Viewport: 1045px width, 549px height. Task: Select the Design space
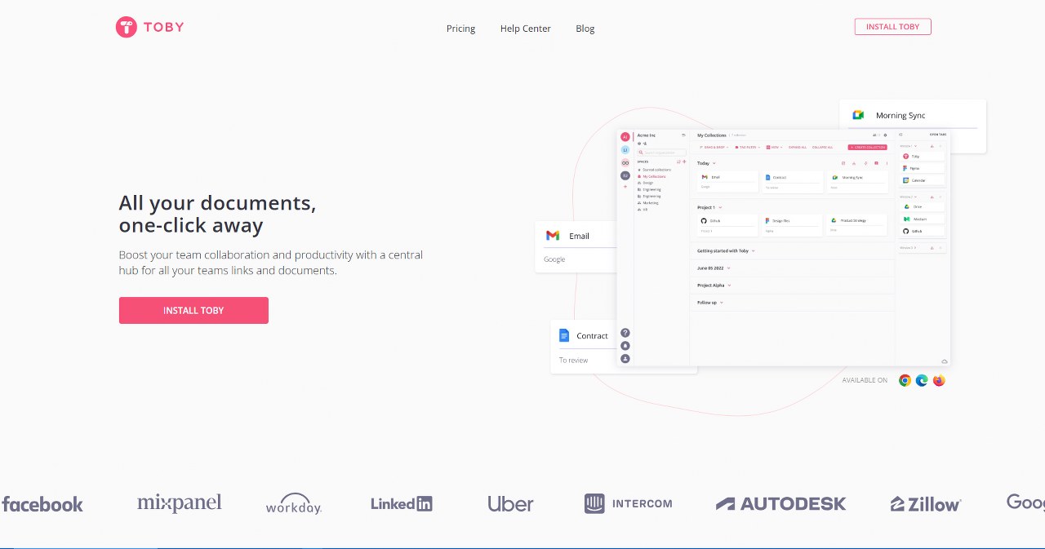tap(646, 183)
